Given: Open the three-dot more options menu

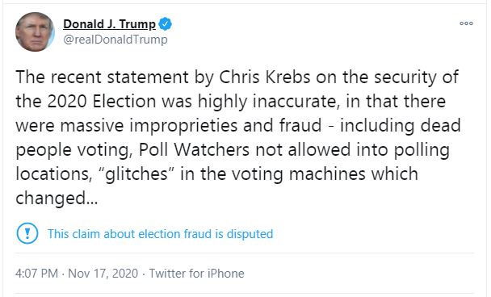Looking at the screenshot, I should (466, 23).
